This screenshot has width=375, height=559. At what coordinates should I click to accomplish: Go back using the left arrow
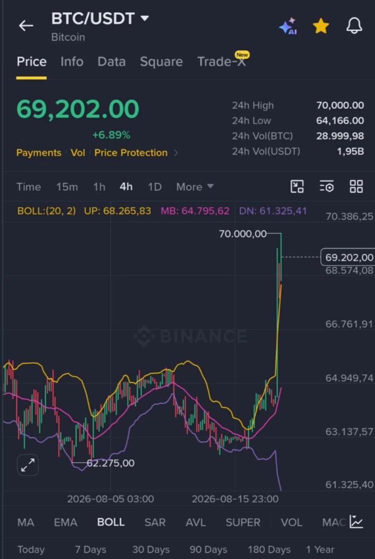click(26, 26)
